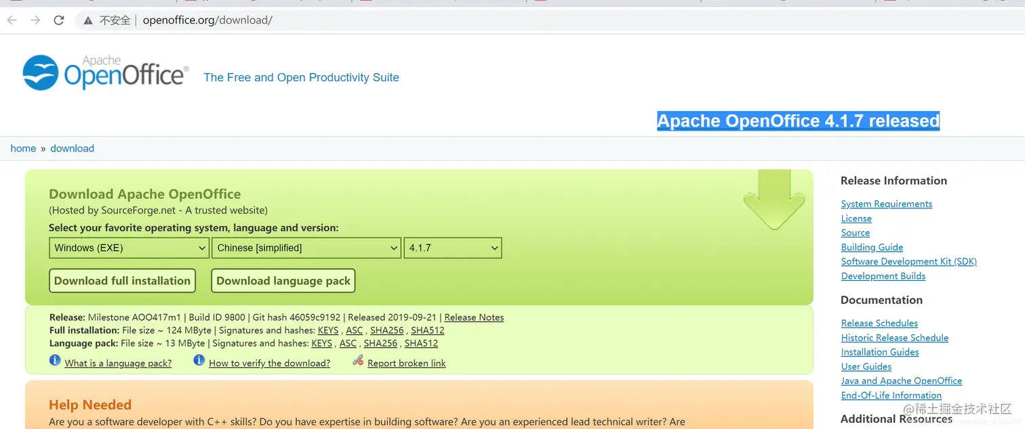The image size is (1025, 429).
Task: Open SHA256 link for language pack
Action: point(380,343)
